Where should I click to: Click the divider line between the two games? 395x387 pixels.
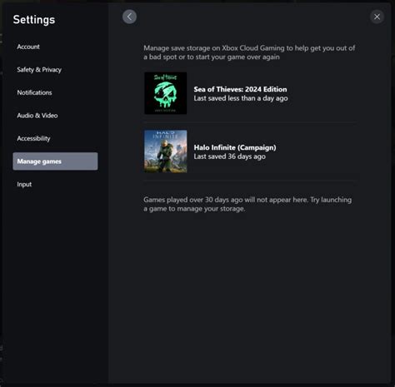click(249, 122)
